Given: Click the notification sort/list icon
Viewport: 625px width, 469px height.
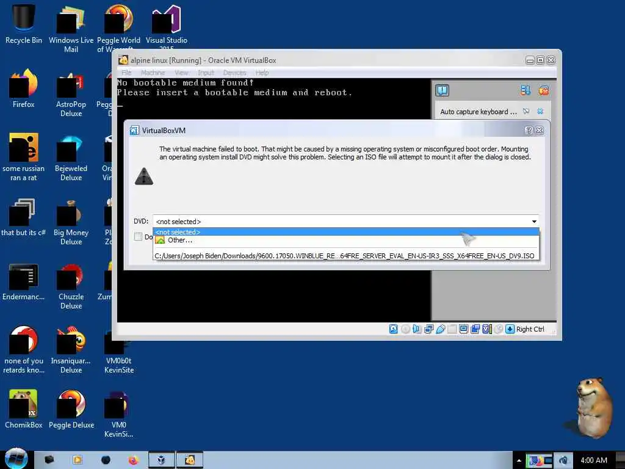Looking at the screenshot, I should point(526,90).
